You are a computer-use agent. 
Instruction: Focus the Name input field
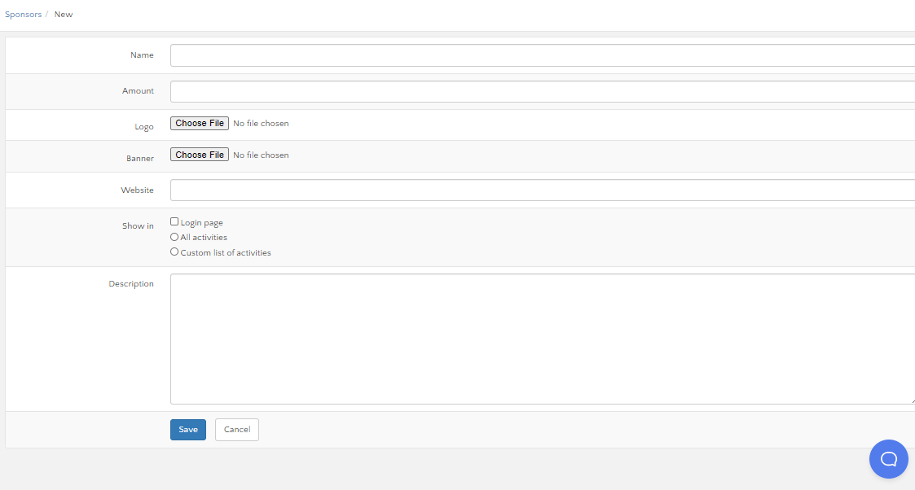pyautogui.click(x=542, y=55)
